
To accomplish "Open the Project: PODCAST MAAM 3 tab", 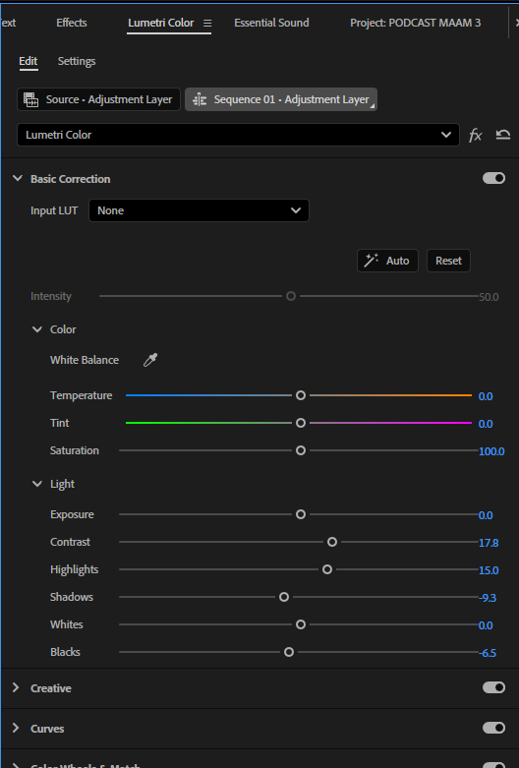I will pyautogui.click(x=415, y=23).
